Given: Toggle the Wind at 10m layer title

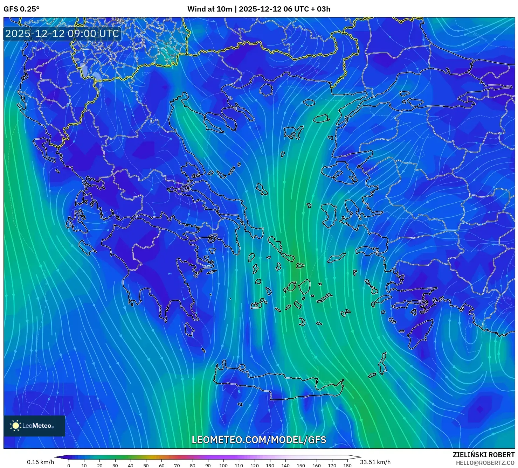Looking at the screenshot, I should coord(210,9).
